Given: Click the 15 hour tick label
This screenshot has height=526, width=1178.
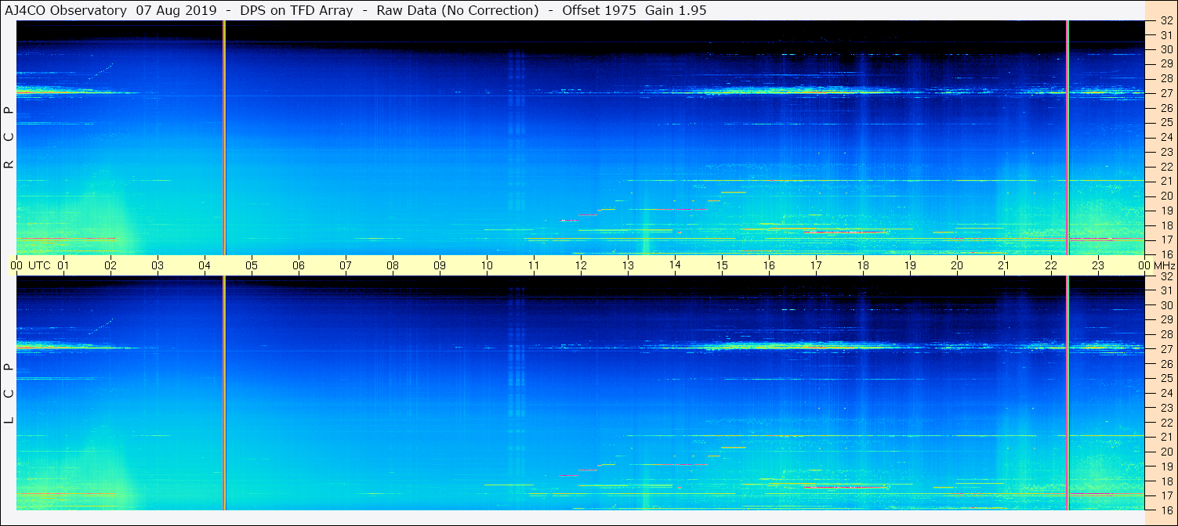Looking at the screenshot, I should click(x=722, y=265).
